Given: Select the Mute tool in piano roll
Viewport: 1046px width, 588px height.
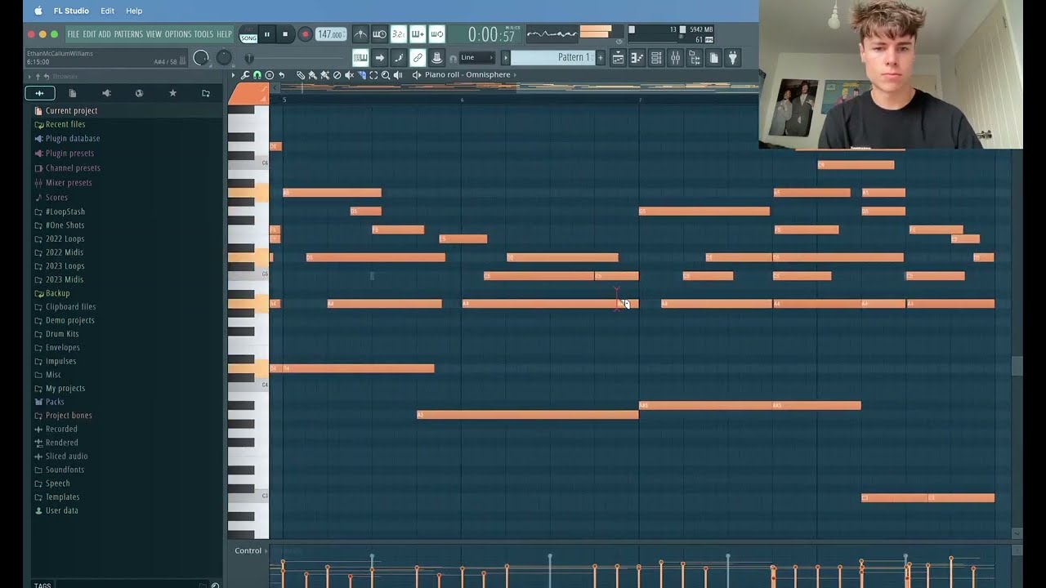Looking at the screenshot, I should coord(349,75).
